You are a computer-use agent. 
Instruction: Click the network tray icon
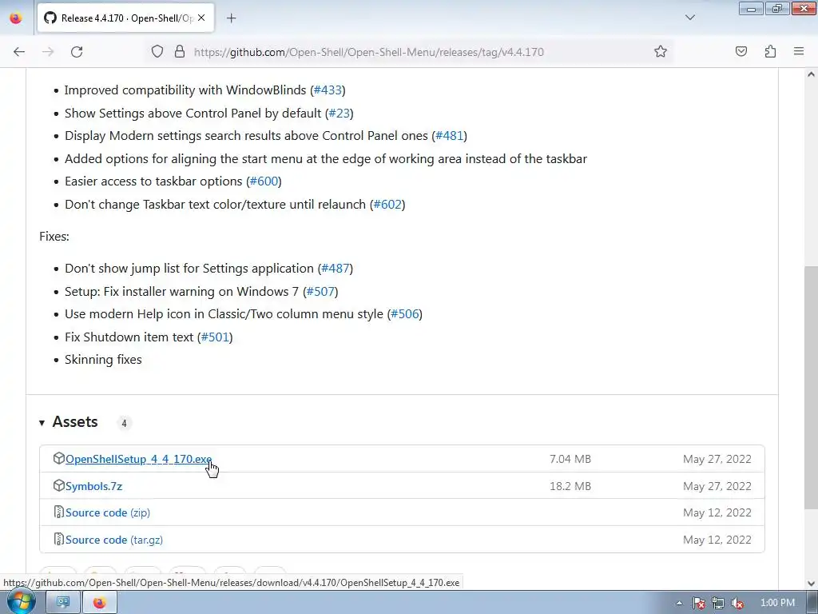(x=718, y=603)
